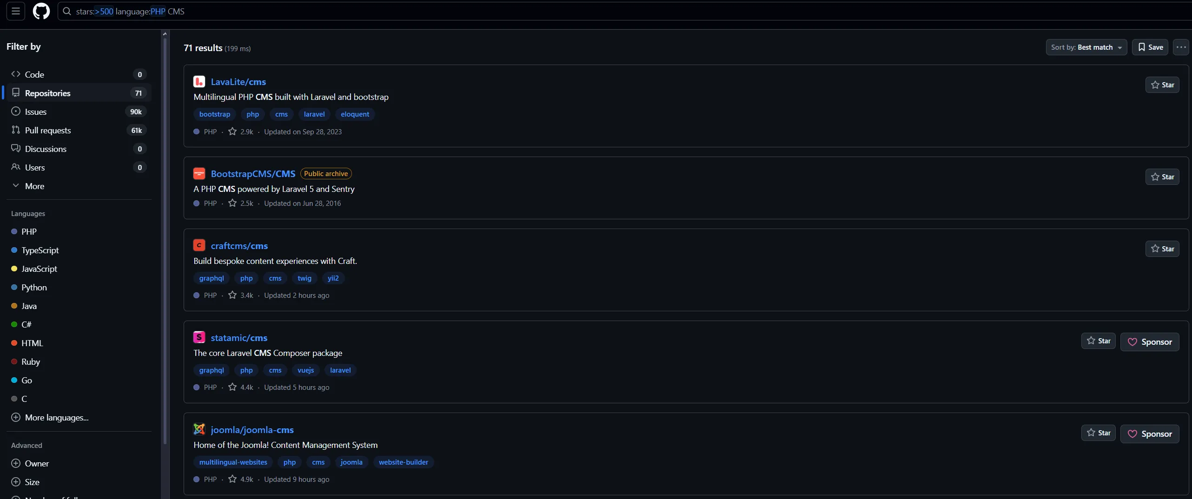This screenshot has height=499, width=1192.
Task: Click the star count icon for statamic/cms
Action: (x=232, y=387)
